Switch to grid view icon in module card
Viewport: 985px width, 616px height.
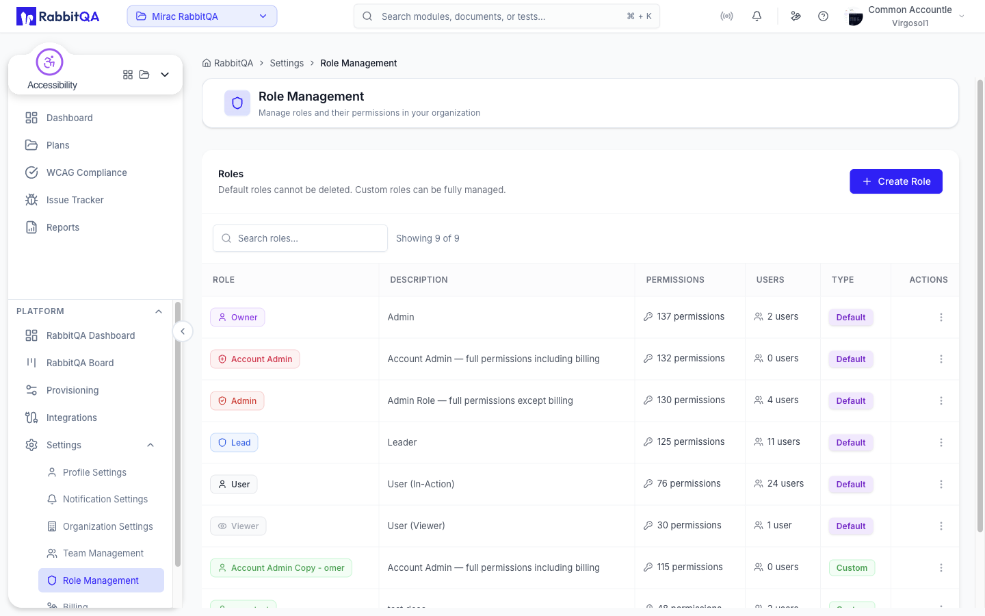coord(128,75)
